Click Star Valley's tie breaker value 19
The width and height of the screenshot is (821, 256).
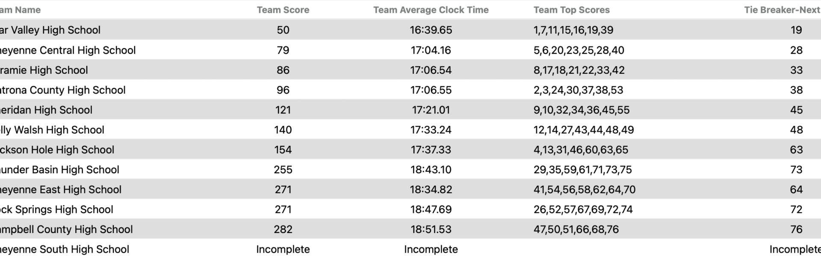(x=796, y=30)
